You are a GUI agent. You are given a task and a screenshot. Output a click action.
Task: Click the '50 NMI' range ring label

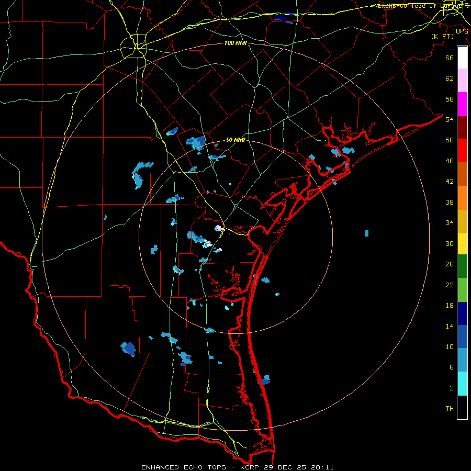[235, 140]
